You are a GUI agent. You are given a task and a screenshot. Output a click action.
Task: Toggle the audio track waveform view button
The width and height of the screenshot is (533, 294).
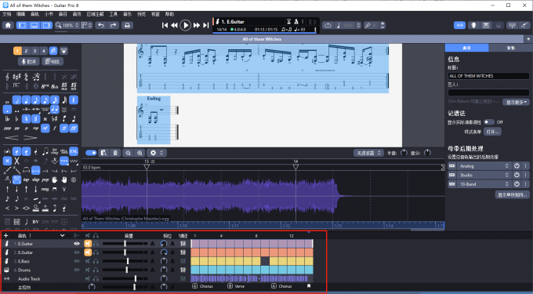(x=459, y=25)
